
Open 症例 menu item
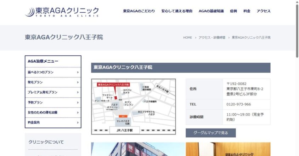233,11
